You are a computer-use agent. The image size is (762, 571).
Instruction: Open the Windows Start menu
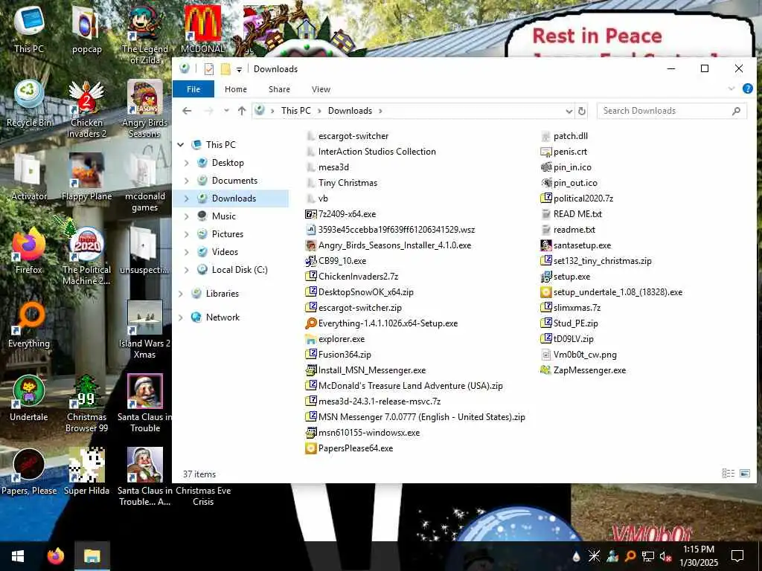(18, 556)
